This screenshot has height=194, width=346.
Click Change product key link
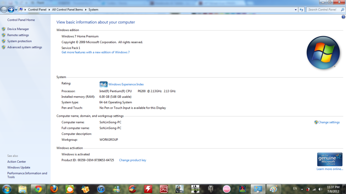tap(133, 160)
